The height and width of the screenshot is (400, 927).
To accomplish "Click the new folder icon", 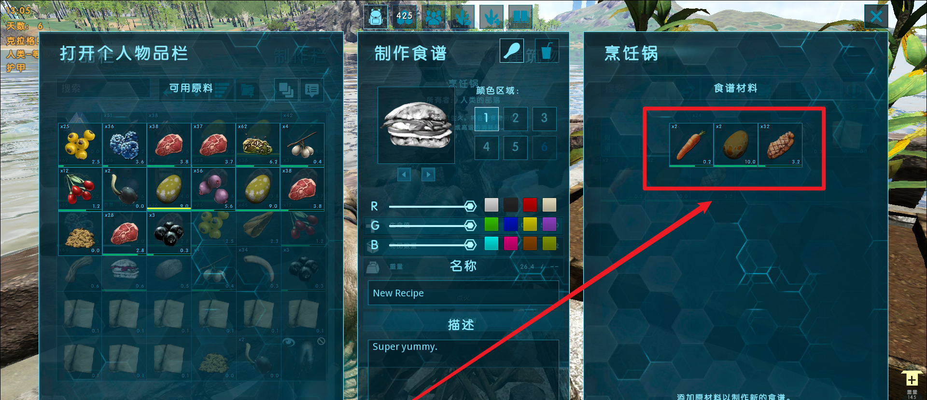I will (x=248, y=90).
